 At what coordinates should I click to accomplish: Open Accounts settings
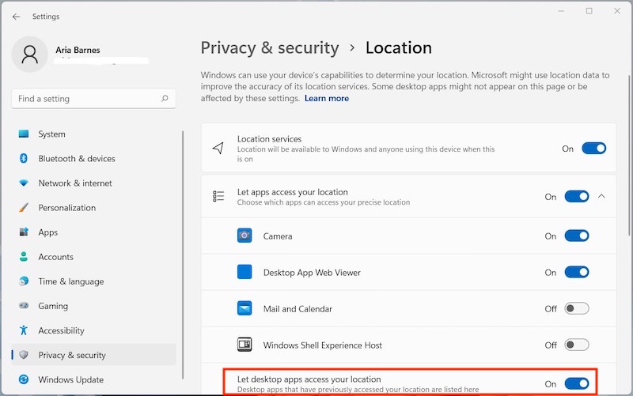tap(93, 257)
